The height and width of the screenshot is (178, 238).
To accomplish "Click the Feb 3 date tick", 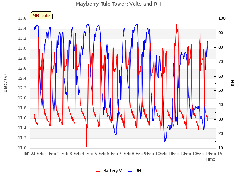I will [67, 154].
